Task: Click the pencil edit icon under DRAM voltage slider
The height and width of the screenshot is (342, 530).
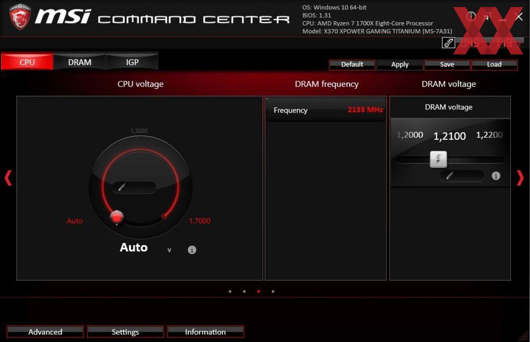Action: [x=450, y=176]
